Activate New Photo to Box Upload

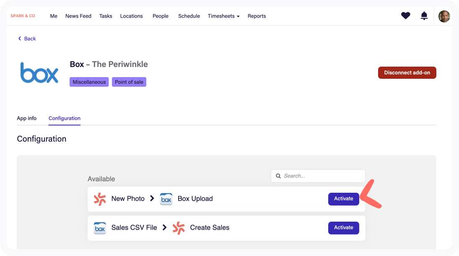(x=343, y=199)
